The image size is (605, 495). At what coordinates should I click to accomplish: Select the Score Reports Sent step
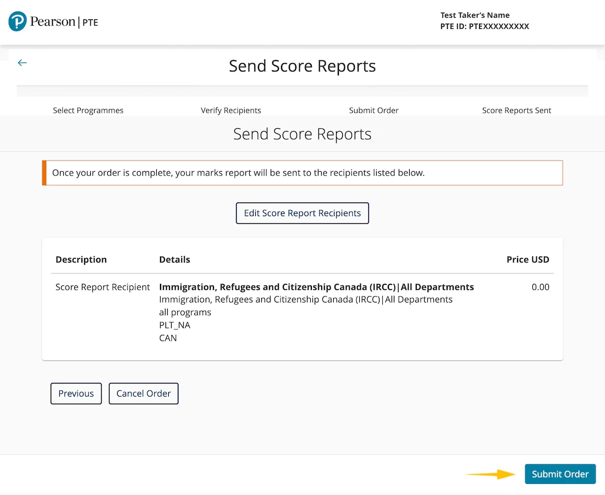[x=516, y=111]
